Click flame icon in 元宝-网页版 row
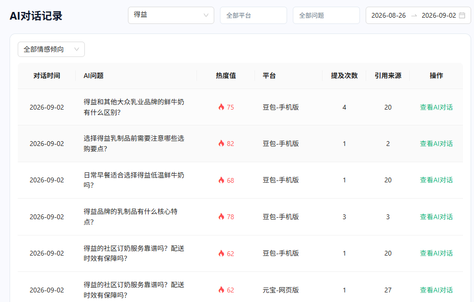Image resolution: width=474 pixels, height=302 pixels. [x=221, y=290]
